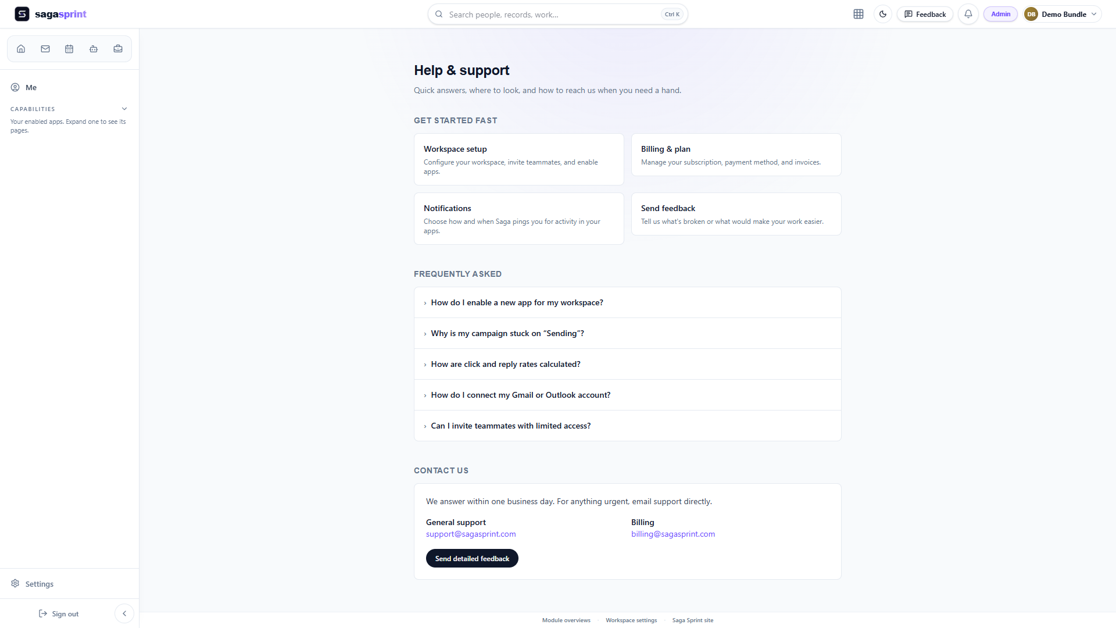Toggle dark mode with the moon icon
1116x628 pixels.
883,14
